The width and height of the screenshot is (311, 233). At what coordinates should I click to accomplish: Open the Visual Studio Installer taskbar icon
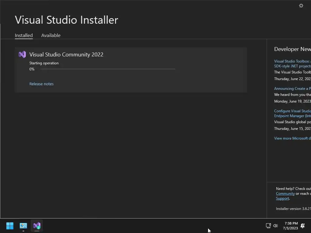click(37, 226)
